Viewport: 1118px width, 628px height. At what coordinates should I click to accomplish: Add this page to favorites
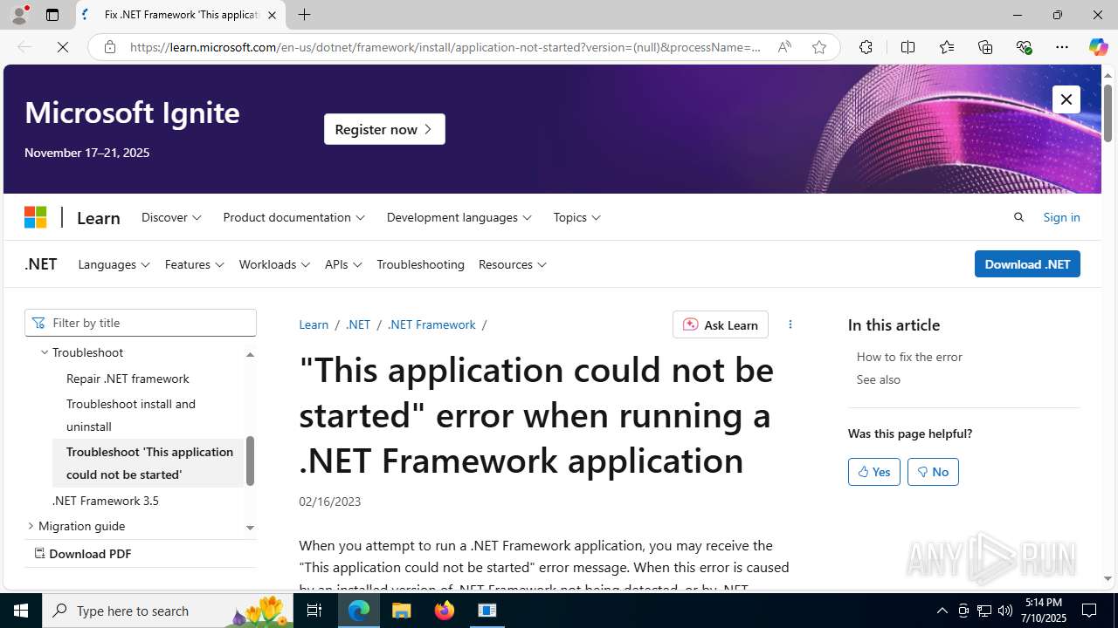[x=818, y=47]
